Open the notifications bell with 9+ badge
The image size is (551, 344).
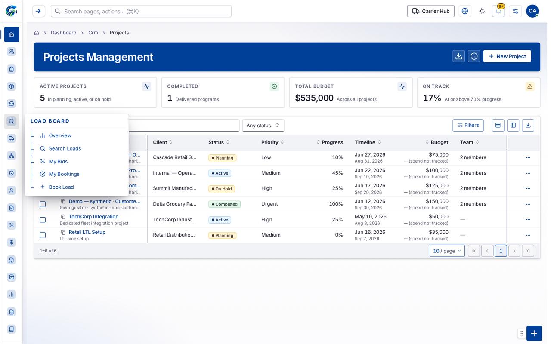coord(498,11)
